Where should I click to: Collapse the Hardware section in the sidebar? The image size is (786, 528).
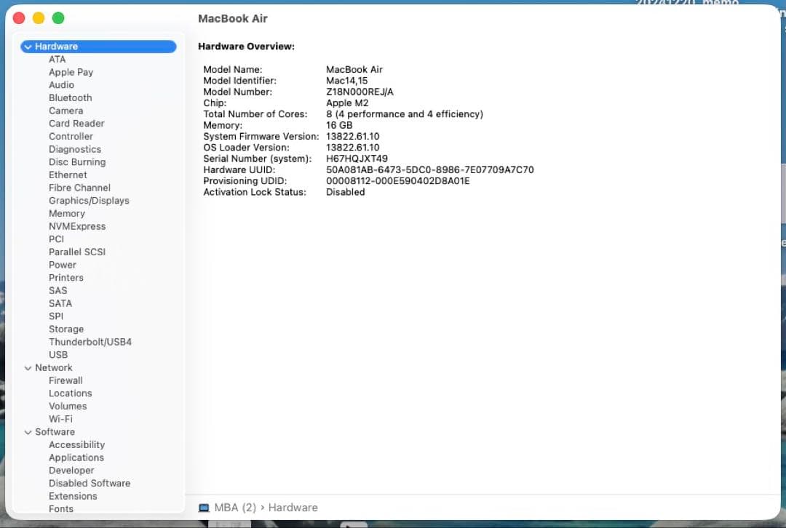28,46
